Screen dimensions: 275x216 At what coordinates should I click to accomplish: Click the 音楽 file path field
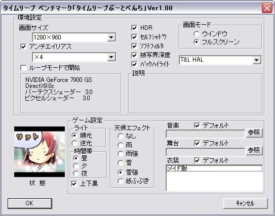point(206,134)
